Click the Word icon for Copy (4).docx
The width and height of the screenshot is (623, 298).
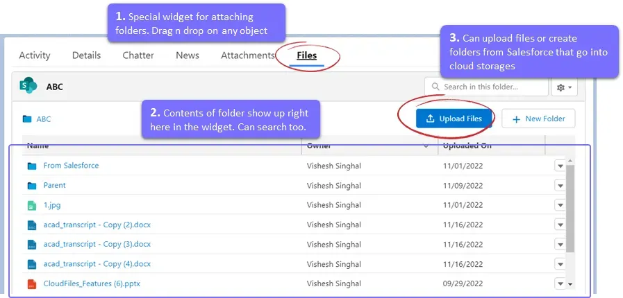(x=32, y=264)
